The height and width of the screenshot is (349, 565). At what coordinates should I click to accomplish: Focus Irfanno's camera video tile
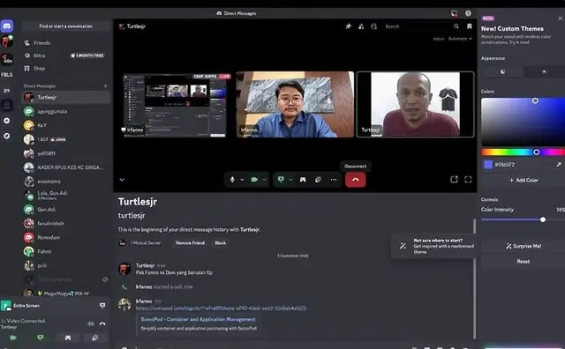[x=295, y=104]
